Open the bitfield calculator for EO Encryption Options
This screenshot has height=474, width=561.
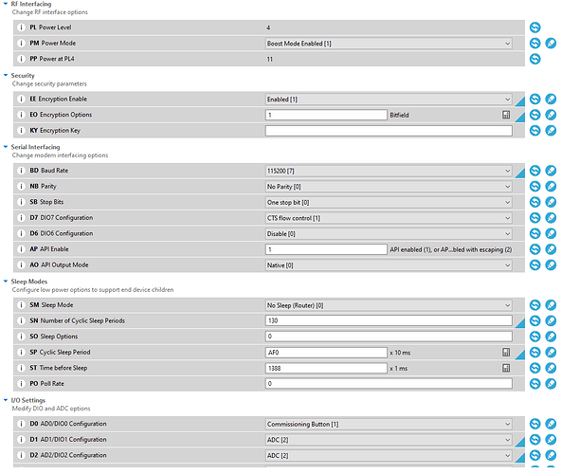pyautogui.click(x=506, y=115)
